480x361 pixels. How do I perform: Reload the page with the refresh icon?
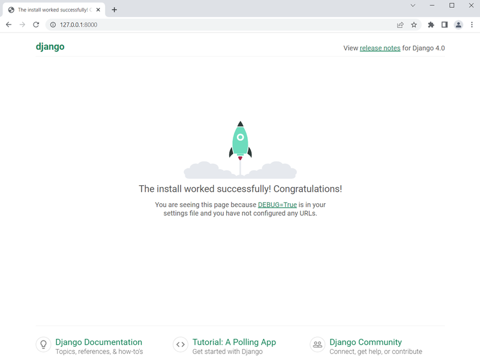tap(36, 25)
